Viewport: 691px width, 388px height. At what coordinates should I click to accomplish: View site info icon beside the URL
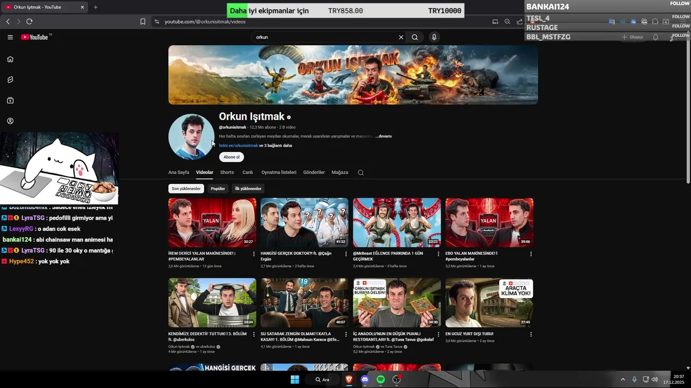[x=157, y=22]
